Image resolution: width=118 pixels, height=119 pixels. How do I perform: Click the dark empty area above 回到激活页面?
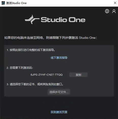point(59,103)
